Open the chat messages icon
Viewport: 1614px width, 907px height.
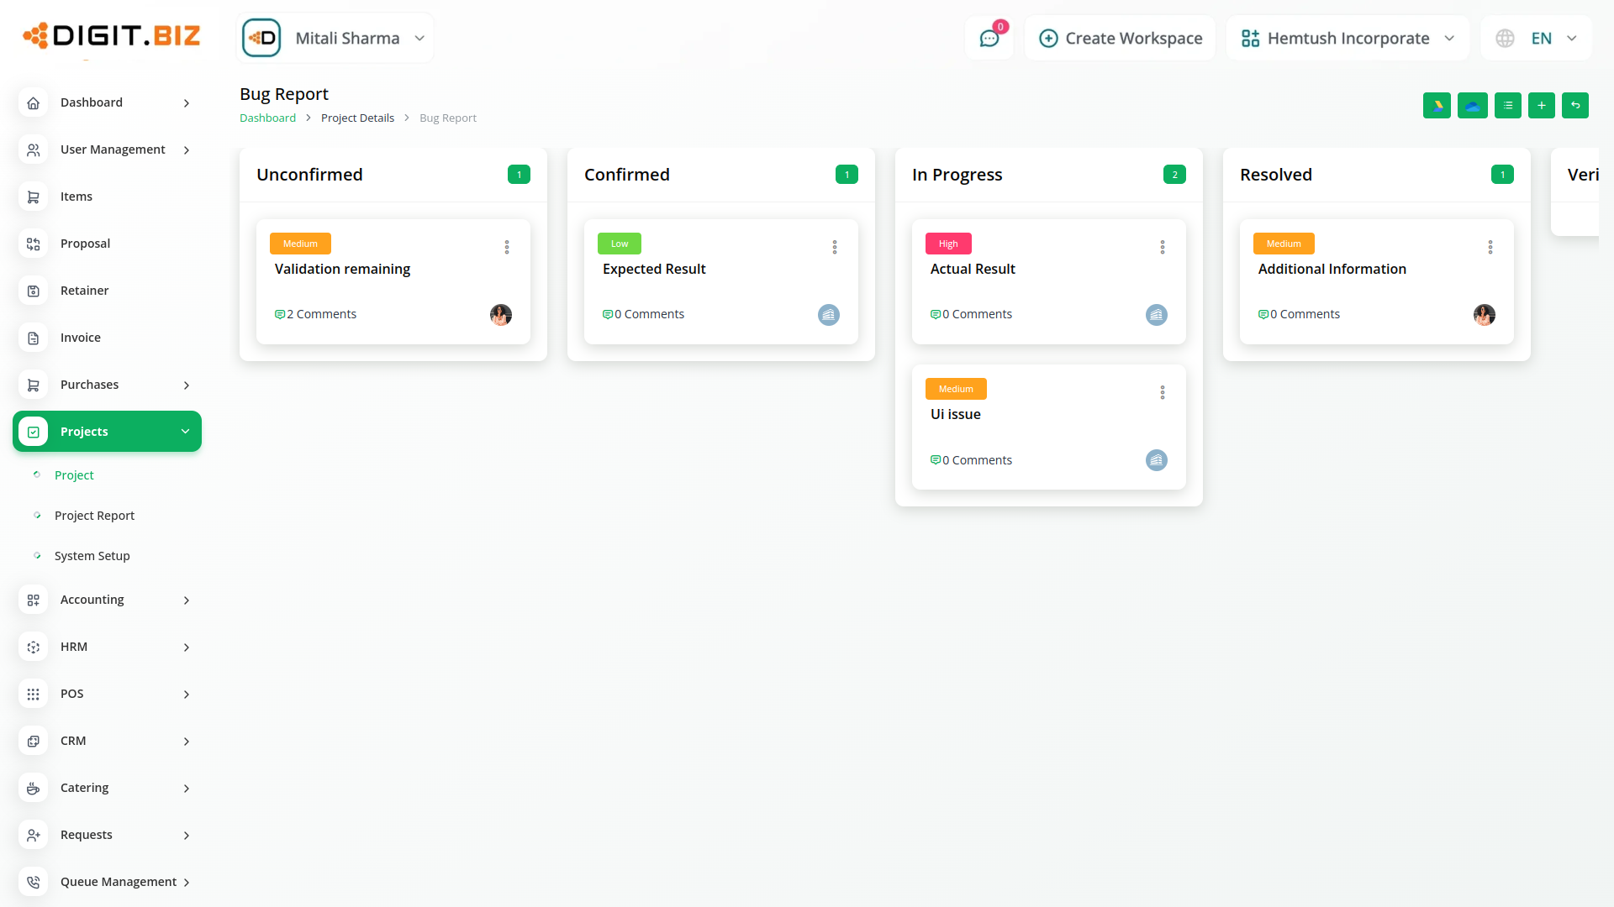click(989, 39)
